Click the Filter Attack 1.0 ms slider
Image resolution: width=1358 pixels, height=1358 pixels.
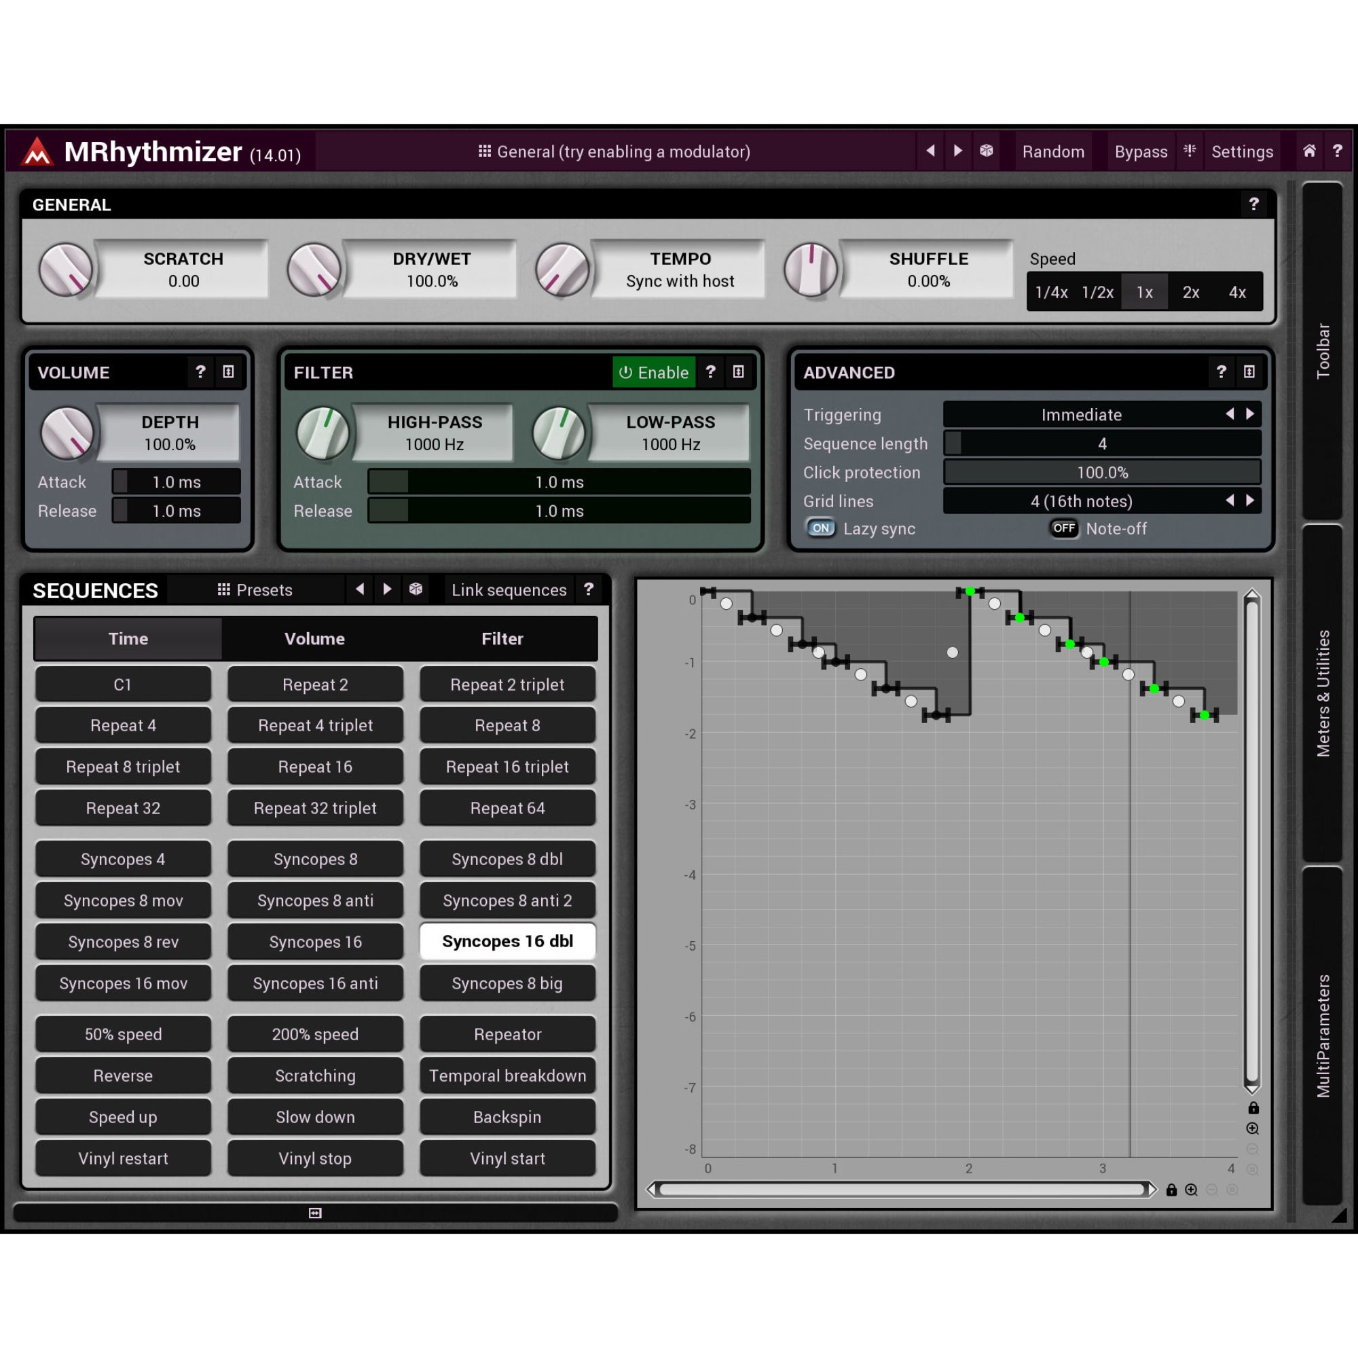[x=559, y=481]
